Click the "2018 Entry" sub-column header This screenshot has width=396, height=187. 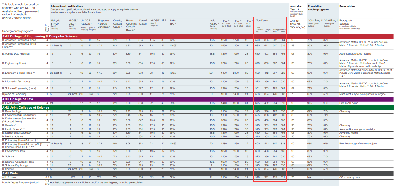tap(315, 21)
